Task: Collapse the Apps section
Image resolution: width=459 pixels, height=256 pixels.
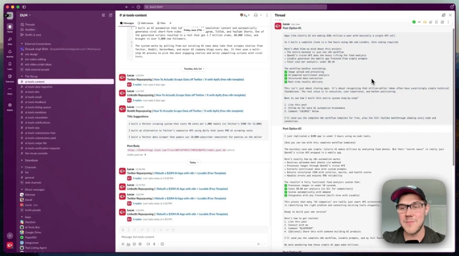Action: click(22, 217)
